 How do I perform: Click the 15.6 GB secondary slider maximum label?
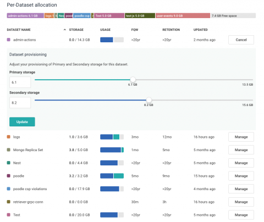pos(248,105)
